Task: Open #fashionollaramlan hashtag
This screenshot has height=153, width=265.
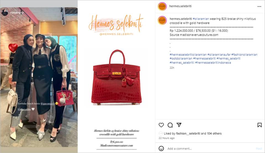Action: click(x=244, y=54)
